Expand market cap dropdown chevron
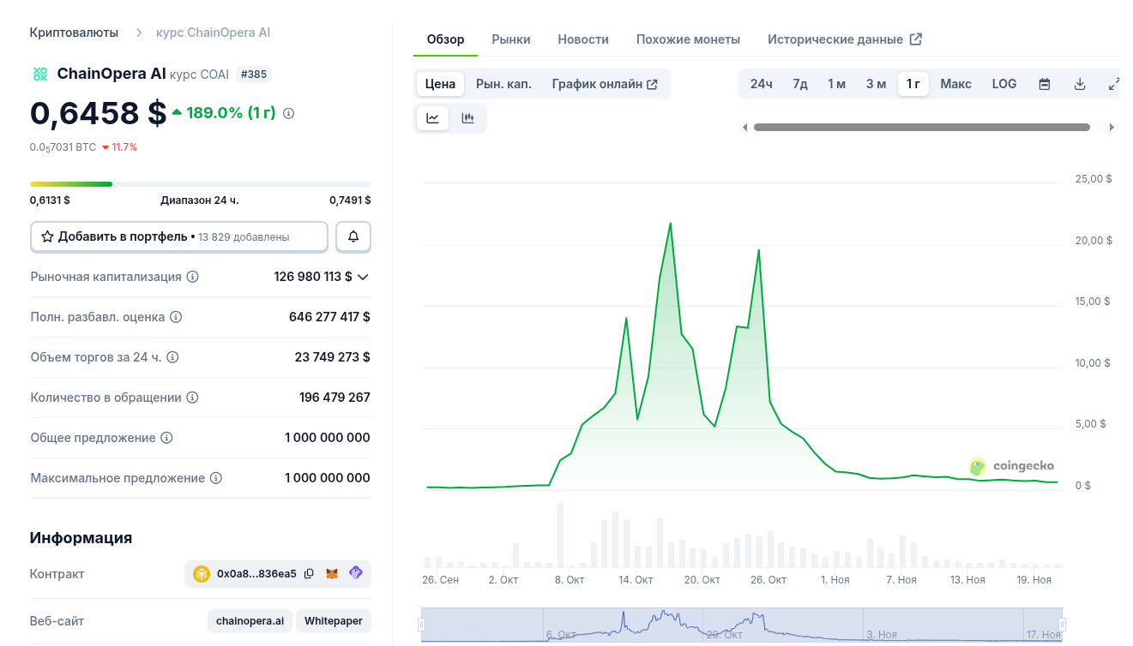 363,277
